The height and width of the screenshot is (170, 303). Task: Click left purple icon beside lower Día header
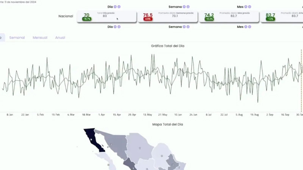(115, 27)
